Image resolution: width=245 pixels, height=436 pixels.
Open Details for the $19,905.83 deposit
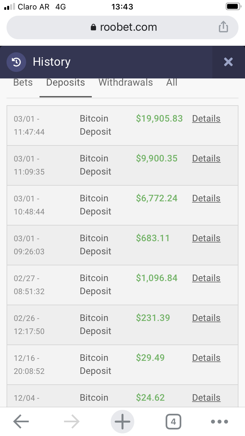tap(206, 119)
